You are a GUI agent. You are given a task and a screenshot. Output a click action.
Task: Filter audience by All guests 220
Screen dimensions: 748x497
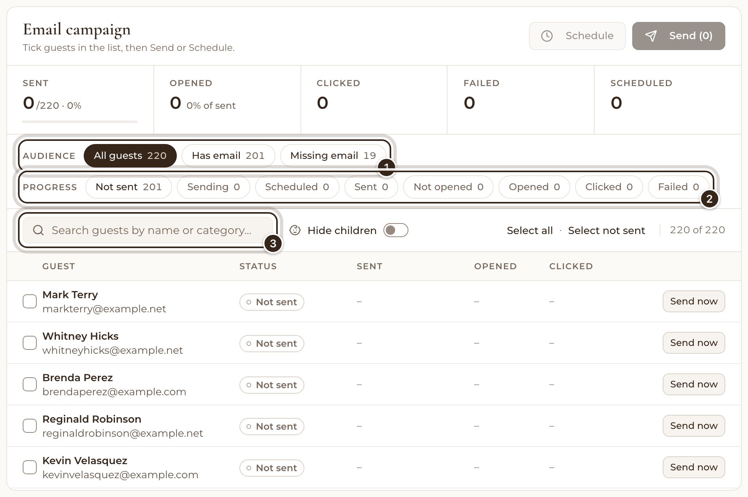[130, 156]
